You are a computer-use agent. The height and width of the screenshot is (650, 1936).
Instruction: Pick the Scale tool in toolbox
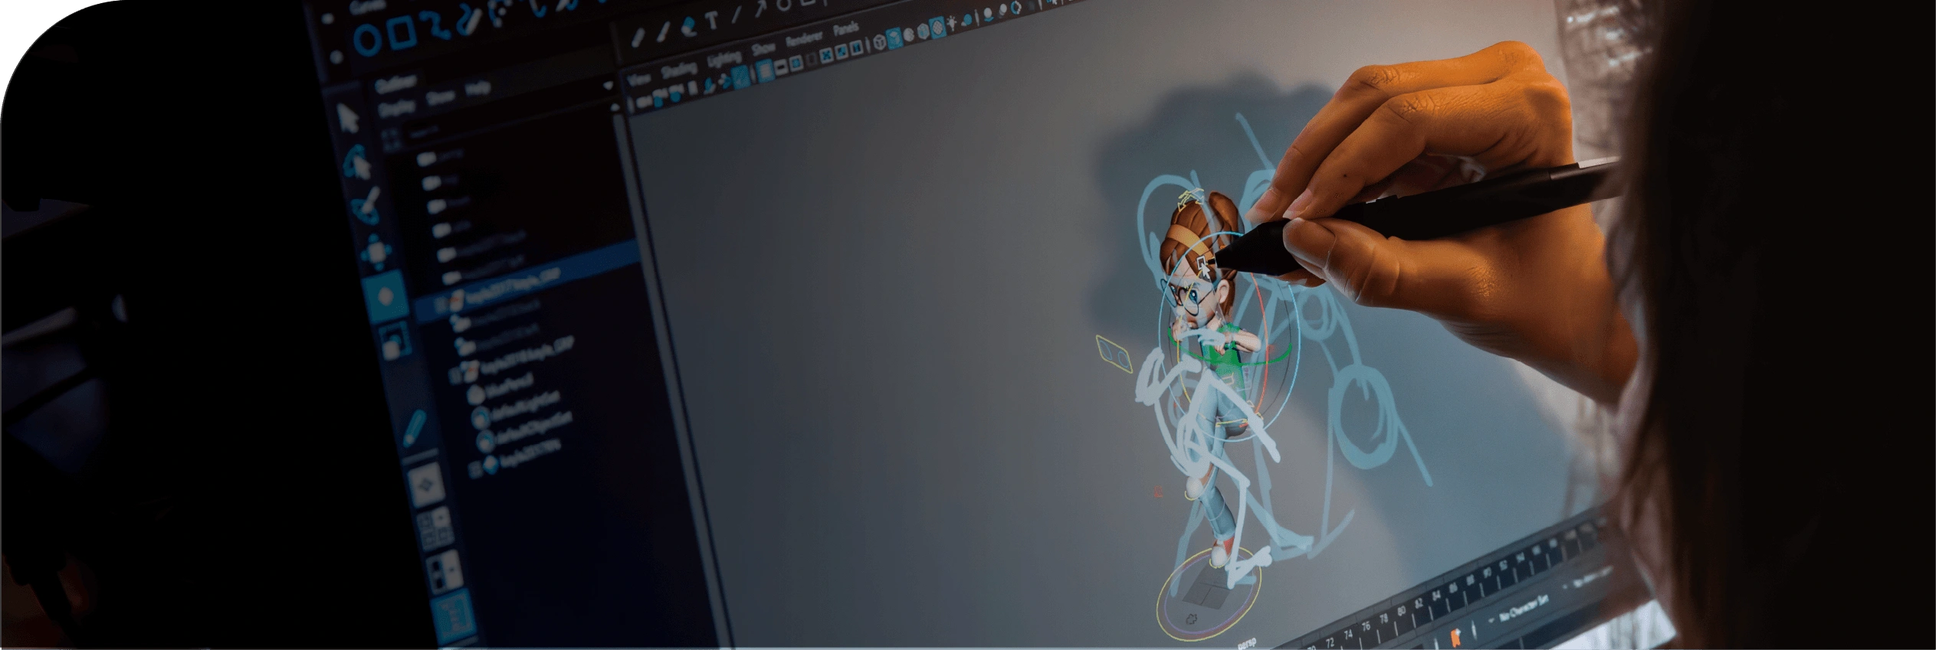point(393,343)
